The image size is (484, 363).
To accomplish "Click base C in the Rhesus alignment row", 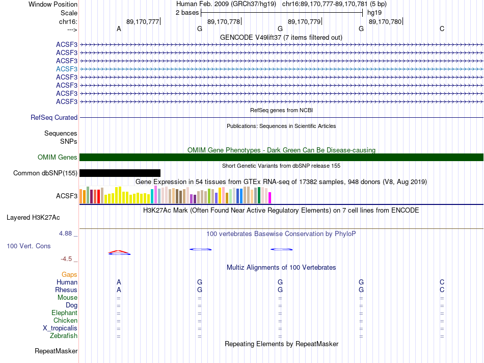I will (442, 290).
